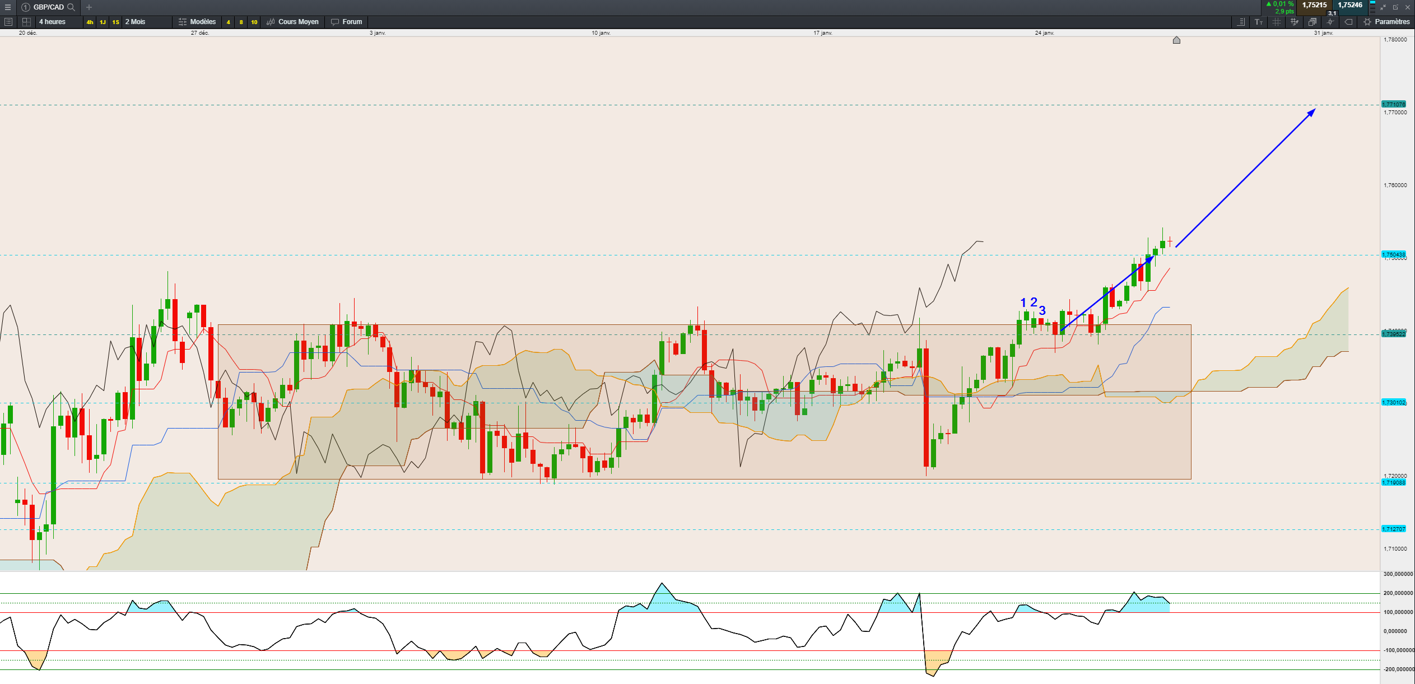Click the 17 janv. date label
Viewport: 1415px width, 684px height.
coord(823,33)
